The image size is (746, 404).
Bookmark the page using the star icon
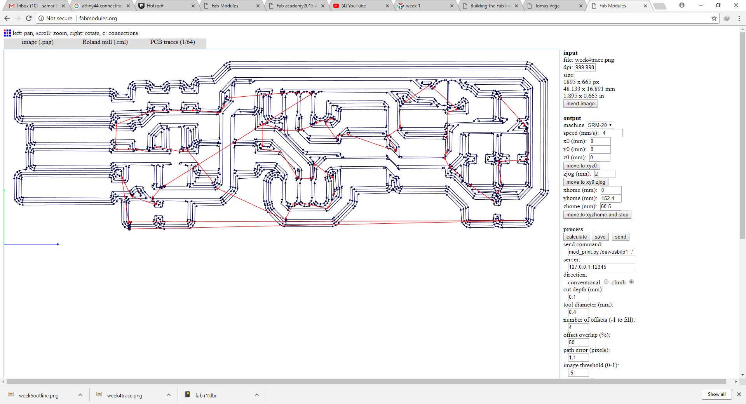(714, 18)
